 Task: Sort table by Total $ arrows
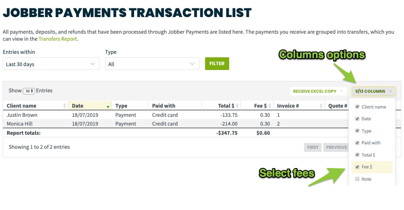(237, 106)
